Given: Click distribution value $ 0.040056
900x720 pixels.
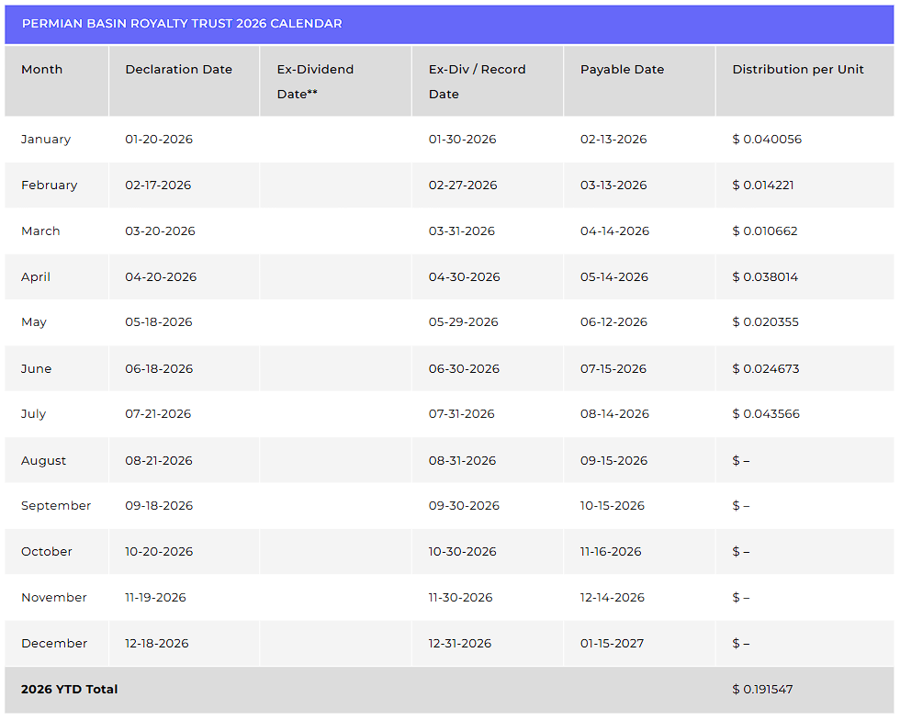Looking at the screenshot, I should coord(767,140).
